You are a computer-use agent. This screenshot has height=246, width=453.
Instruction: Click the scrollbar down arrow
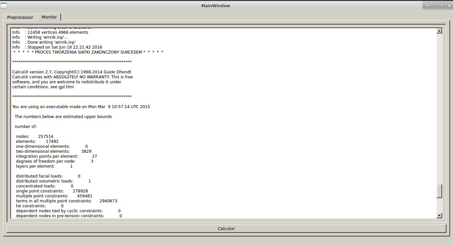pyautogui.click(x=439, y=216)
